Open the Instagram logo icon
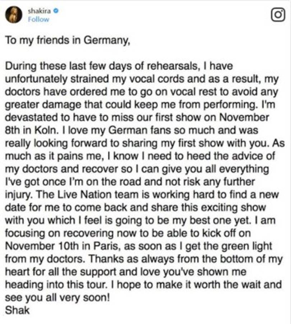Screen dimensions: 291x324 click(277, 15)
